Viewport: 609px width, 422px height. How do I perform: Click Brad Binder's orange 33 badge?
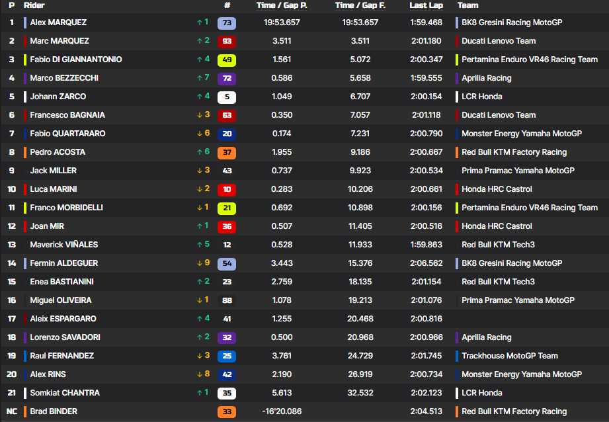(x=227, y=411)
